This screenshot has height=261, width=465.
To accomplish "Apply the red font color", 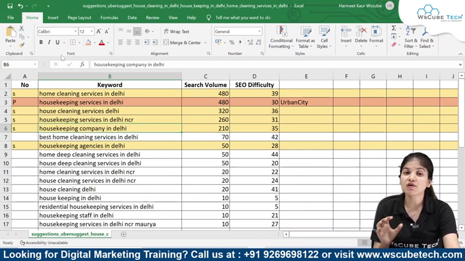I will 102,42.
